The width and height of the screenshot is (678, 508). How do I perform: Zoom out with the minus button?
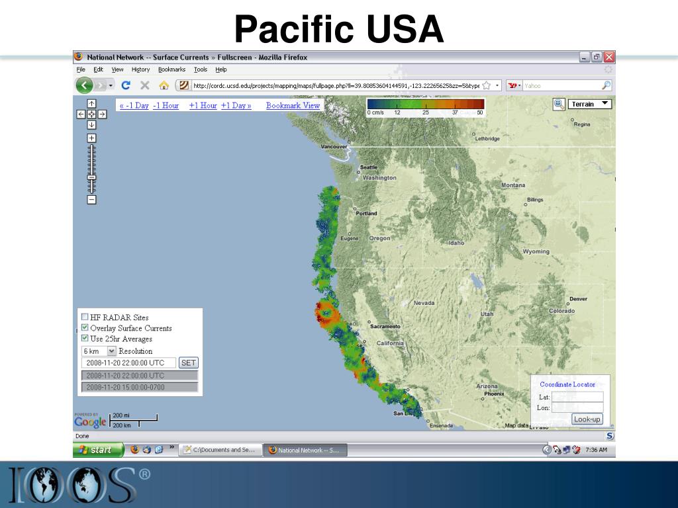coord(91,200)
